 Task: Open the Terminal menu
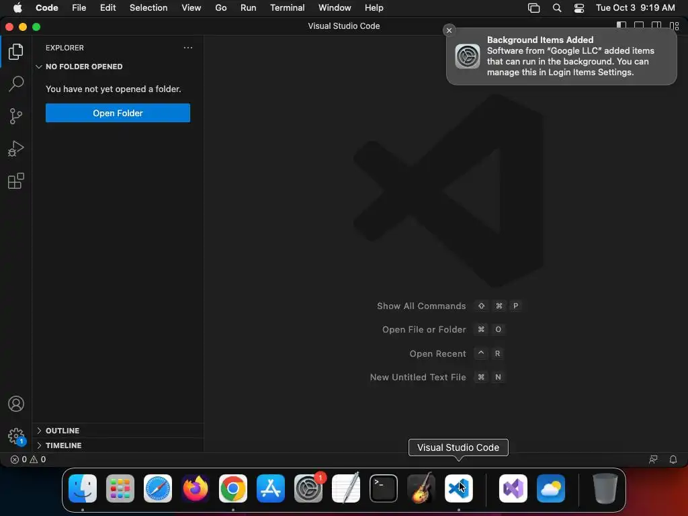287,8
